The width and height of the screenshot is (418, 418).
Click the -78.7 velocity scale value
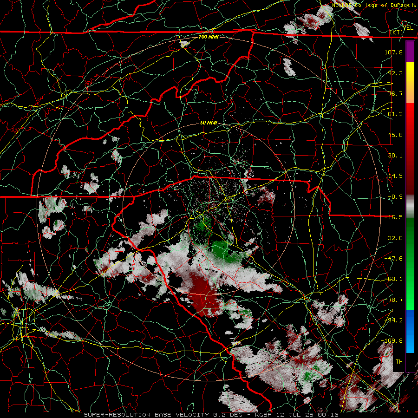tap(393, 300)
